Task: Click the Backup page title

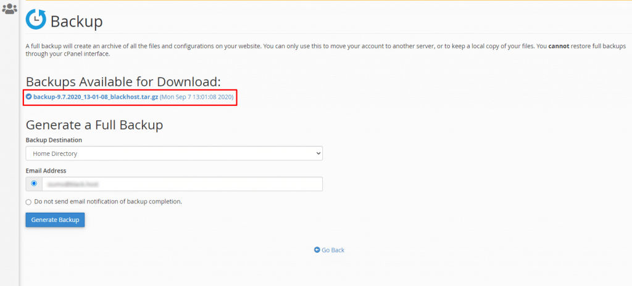Action: [x=76, y=22]
